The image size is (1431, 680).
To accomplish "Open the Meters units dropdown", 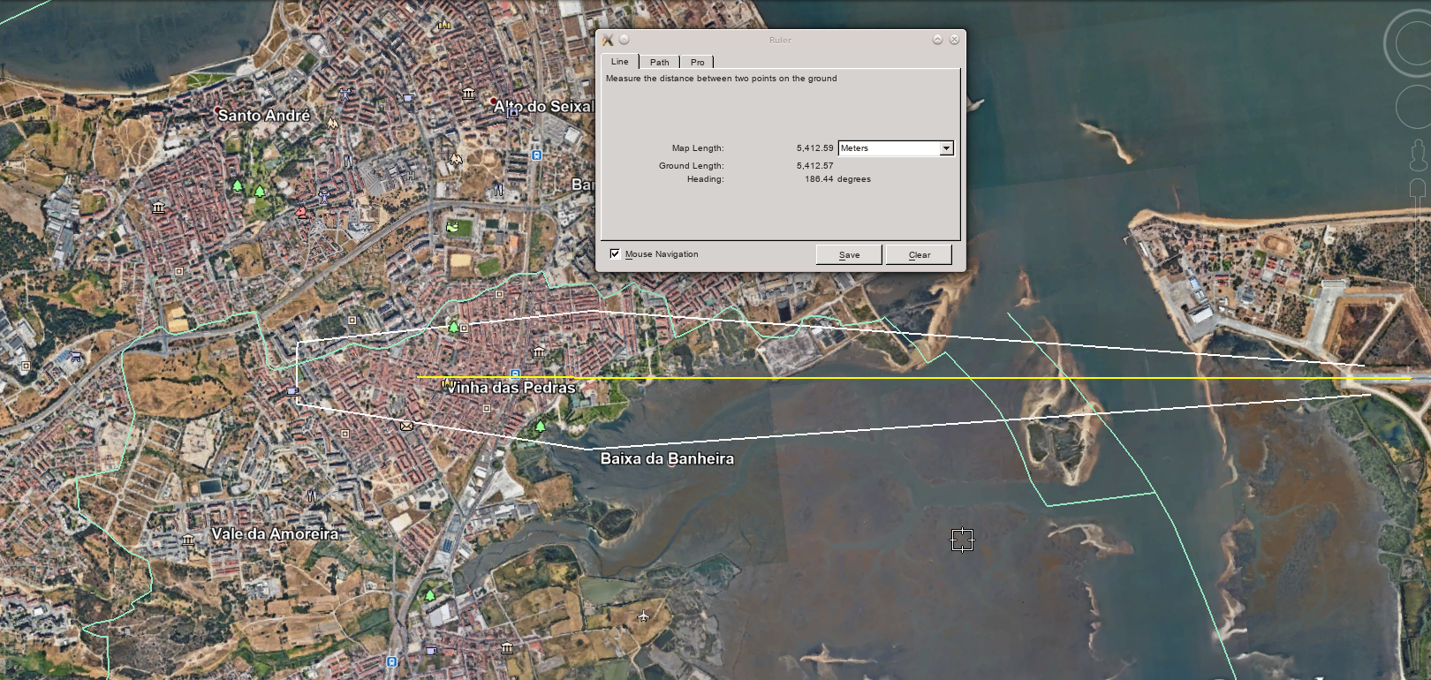I will [x=896, y=148].
